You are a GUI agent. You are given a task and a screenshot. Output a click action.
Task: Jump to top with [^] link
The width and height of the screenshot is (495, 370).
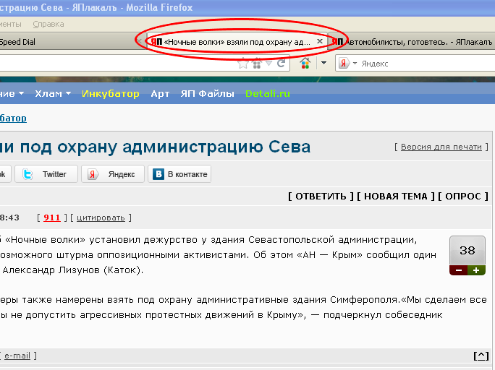[x=481, y=356]
